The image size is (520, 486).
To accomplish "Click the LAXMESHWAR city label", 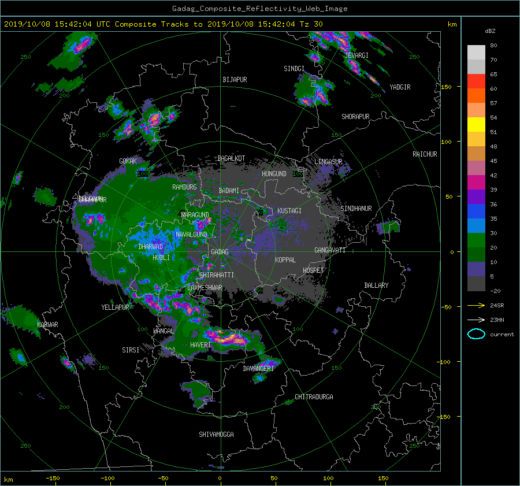I will click(x=205, y=288).
